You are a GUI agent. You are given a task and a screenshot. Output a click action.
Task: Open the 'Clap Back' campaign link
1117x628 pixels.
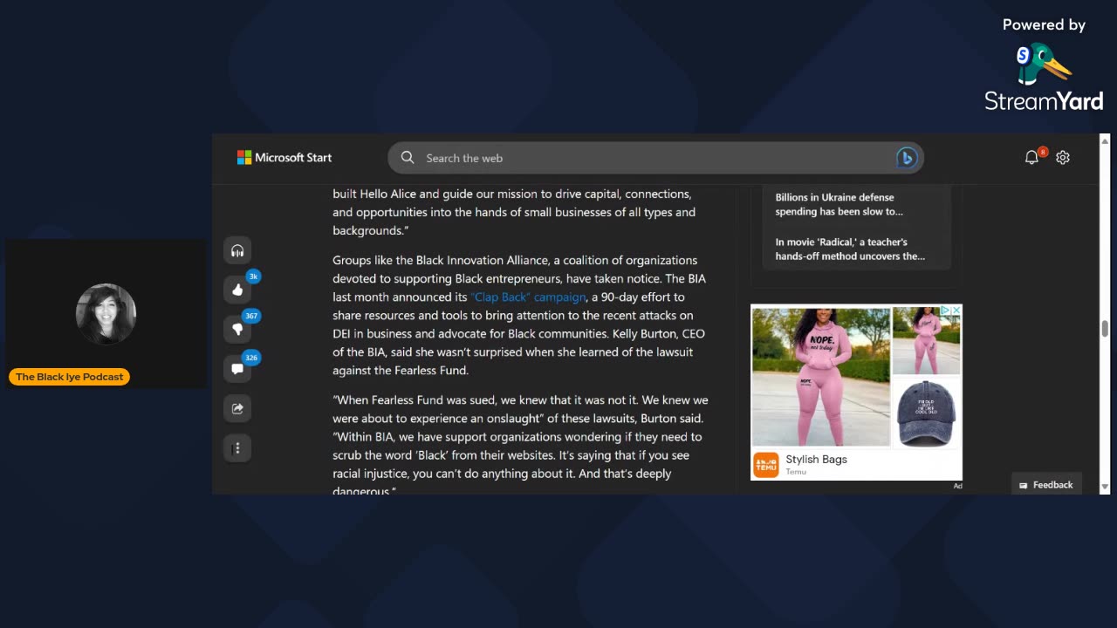(x=529, y=297)
